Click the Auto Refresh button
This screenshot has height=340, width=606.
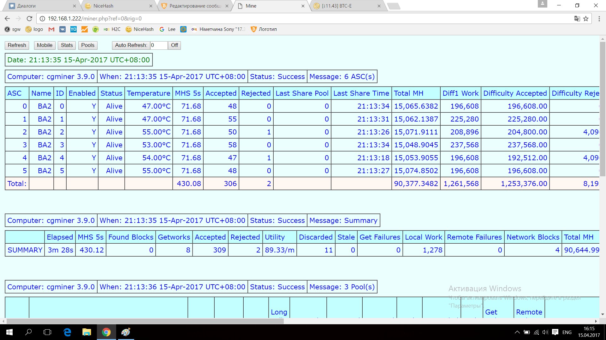(x=131, y=45)
